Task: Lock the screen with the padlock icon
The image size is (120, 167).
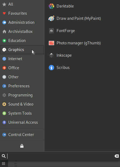Action: (x=22, y=146)
